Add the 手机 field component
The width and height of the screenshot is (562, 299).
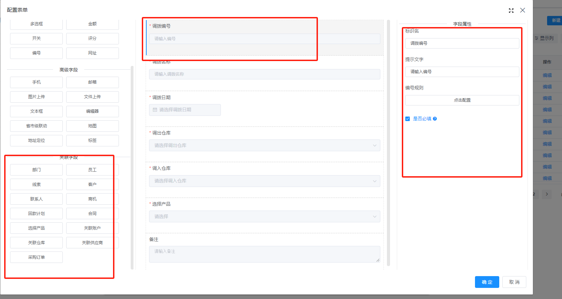pyautogui.click(x=36, y=82)
